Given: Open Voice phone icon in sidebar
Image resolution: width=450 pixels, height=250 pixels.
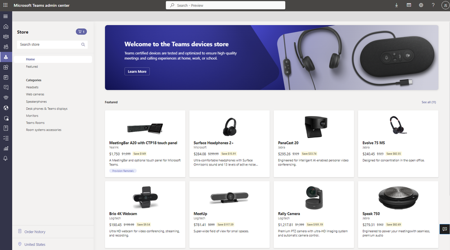Looking at the screenshot, I should pyautogui.click(x=6, y=98).
